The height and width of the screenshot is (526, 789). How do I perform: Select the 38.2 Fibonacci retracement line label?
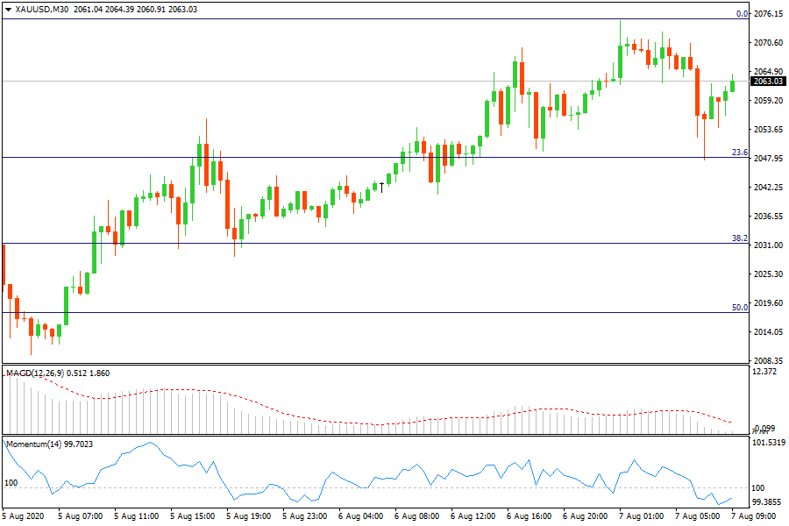point(739,238)
